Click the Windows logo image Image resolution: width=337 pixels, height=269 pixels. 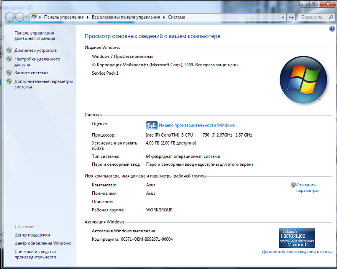pos(303,80)
